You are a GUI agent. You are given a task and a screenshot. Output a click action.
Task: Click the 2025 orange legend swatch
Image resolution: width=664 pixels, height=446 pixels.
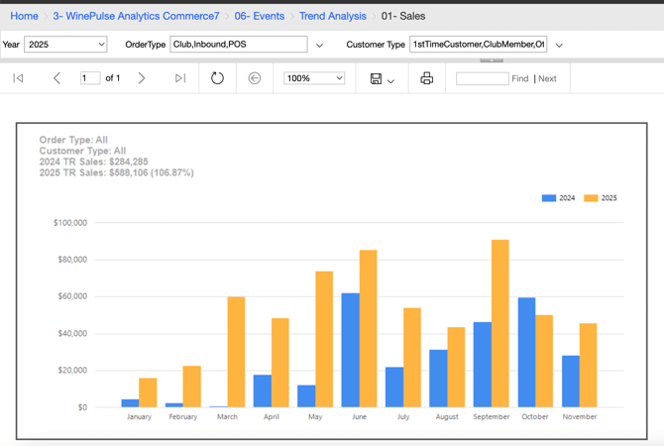pos(591,198)
